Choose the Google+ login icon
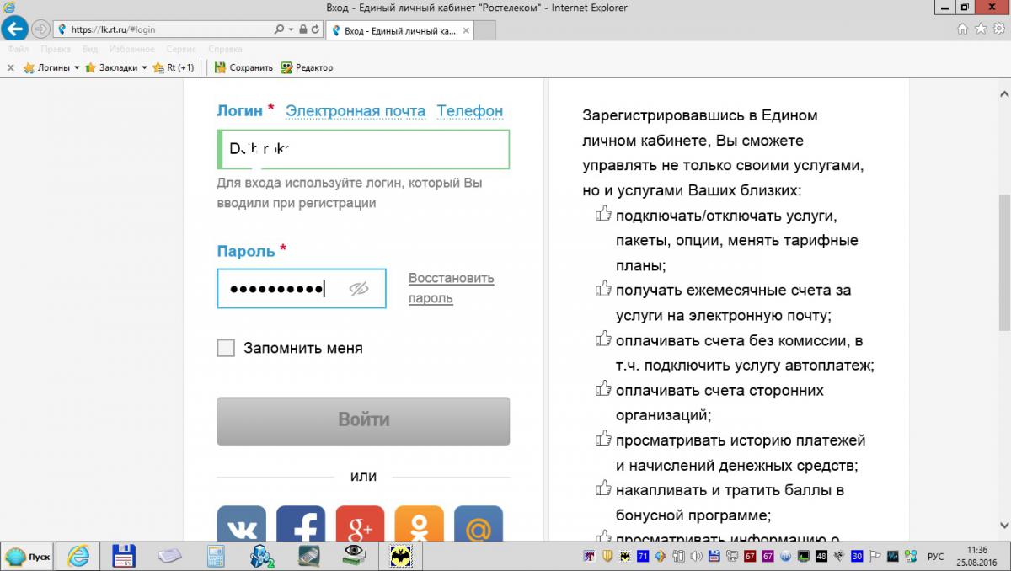Viewport: 1011px width, 571px height. point(360,526)
